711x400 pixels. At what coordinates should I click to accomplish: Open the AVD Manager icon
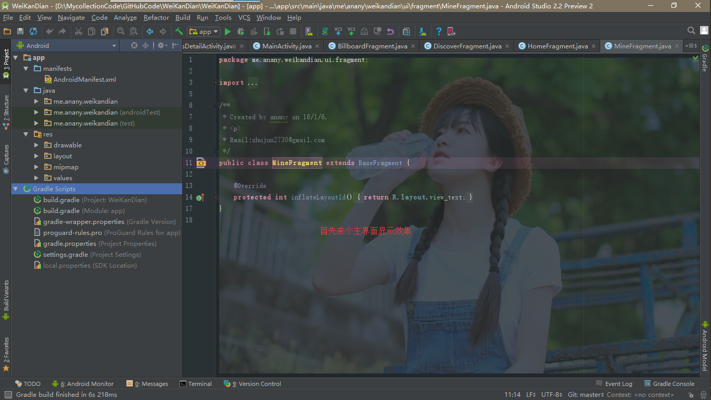pos(309,31)
